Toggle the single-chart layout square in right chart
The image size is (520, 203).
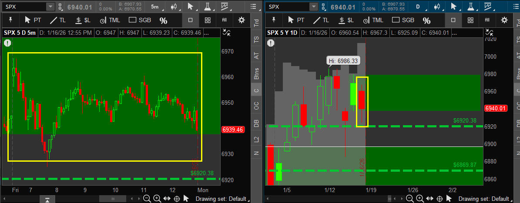coord(453,20)
